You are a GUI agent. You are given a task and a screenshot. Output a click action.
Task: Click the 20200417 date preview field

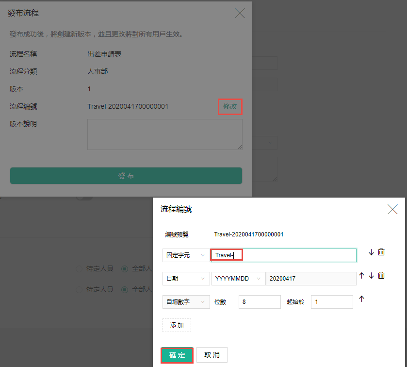coord(311,279)
